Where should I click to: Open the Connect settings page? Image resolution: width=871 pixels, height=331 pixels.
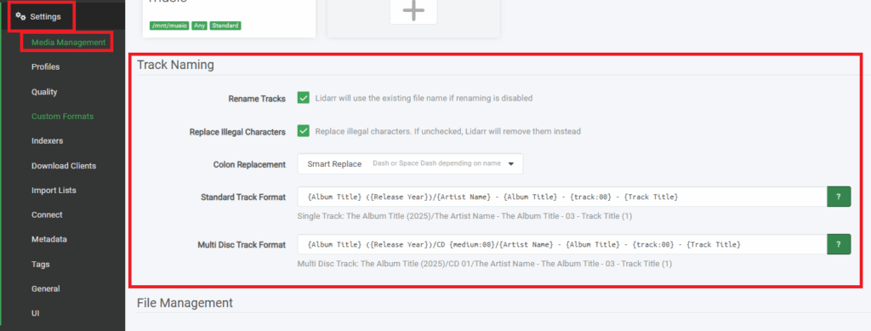click(48, 214)
